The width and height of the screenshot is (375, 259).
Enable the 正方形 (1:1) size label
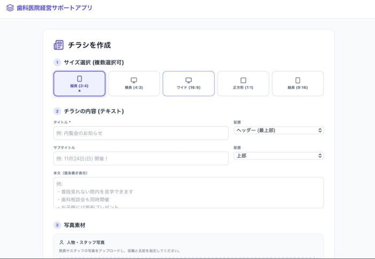pyautogui.click(x=243, y=87)
